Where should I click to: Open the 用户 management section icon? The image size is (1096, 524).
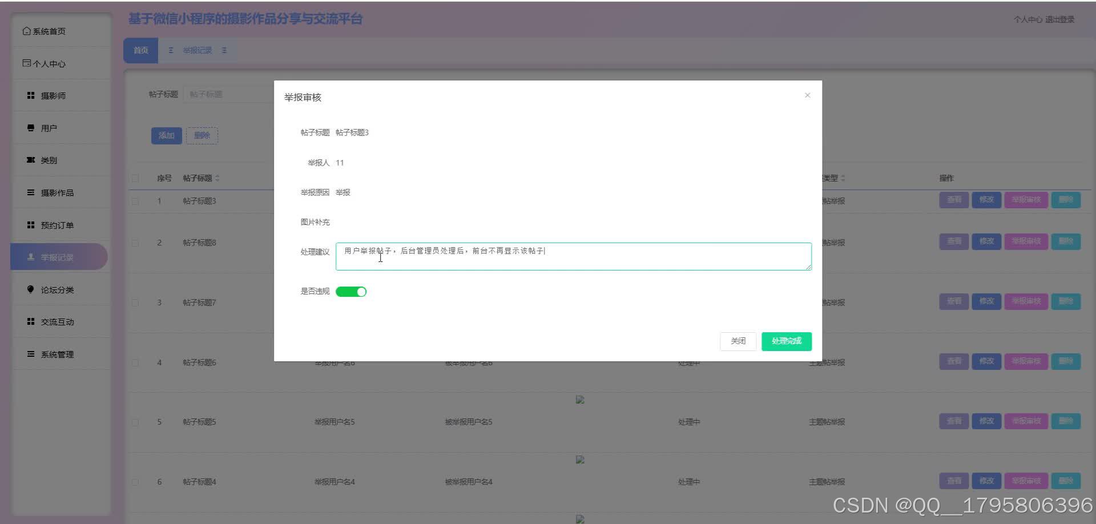tap(30, 127)
